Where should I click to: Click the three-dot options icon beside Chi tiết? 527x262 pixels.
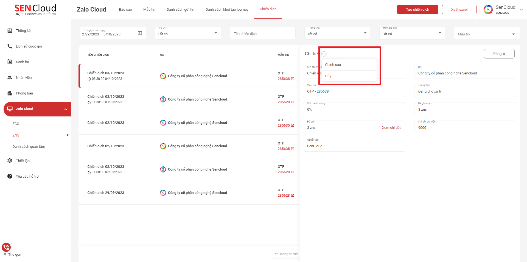point(324,54)
